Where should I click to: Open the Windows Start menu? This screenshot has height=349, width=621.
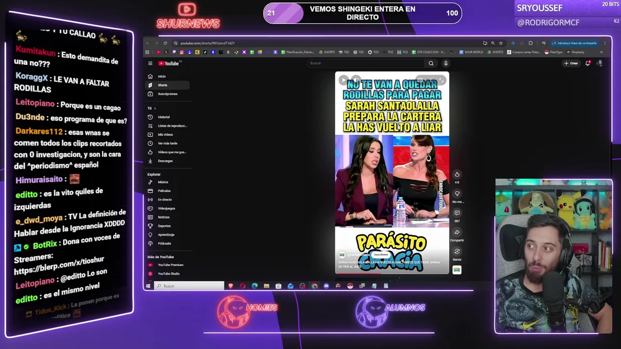coord(148,286)
